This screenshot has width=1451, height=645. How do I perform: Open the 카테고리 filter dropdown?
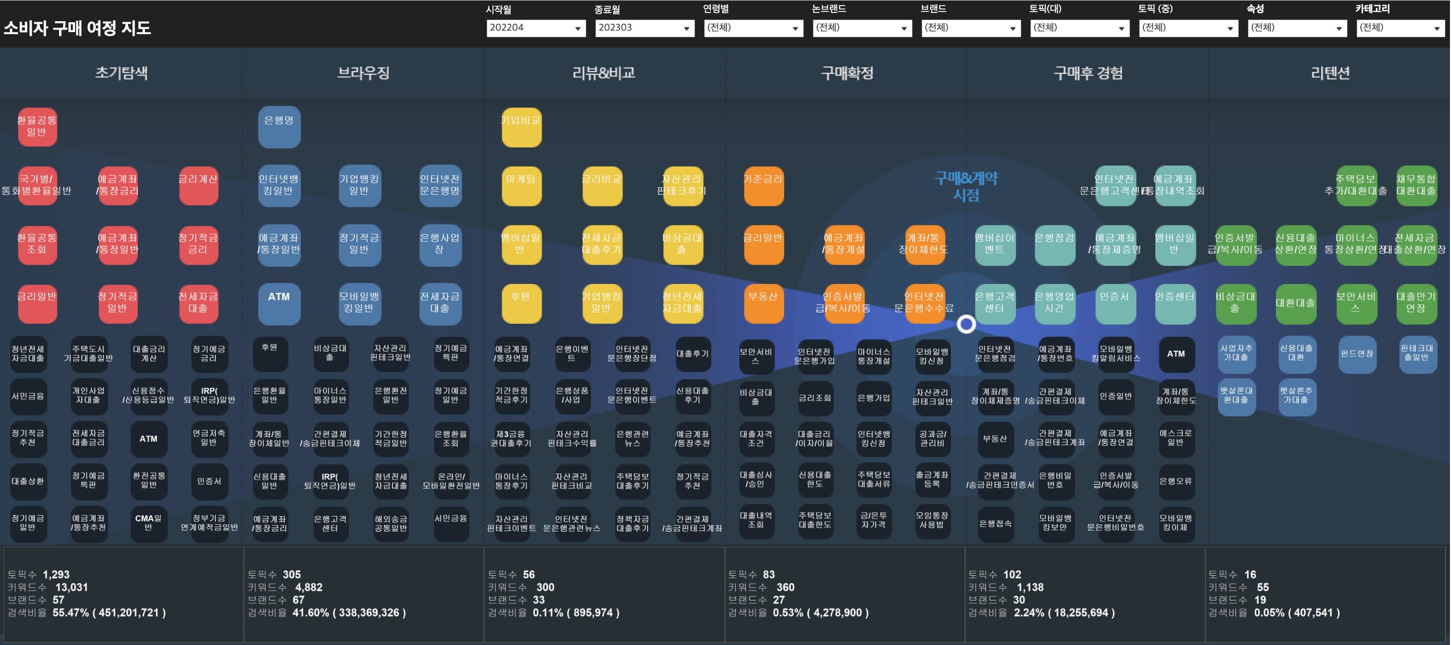point(1400,28)
